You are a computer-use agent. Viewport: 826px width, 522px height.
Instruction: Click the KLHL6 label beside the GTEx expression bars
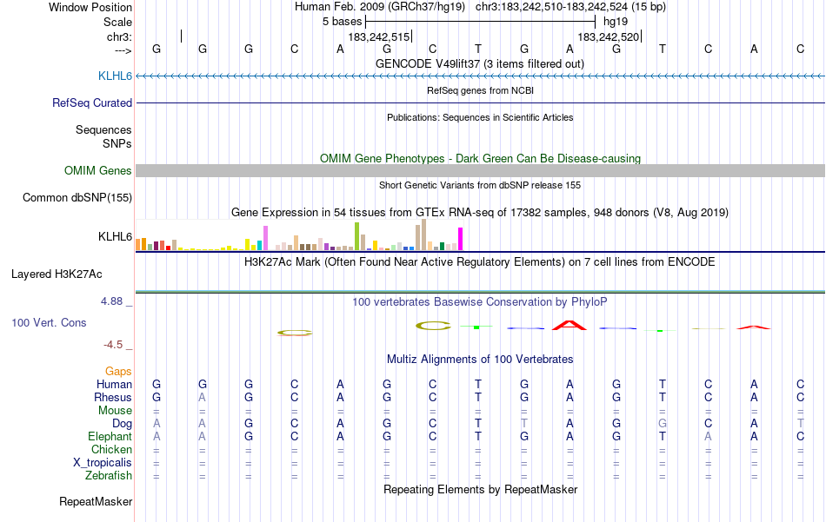(x=115, y=237)
